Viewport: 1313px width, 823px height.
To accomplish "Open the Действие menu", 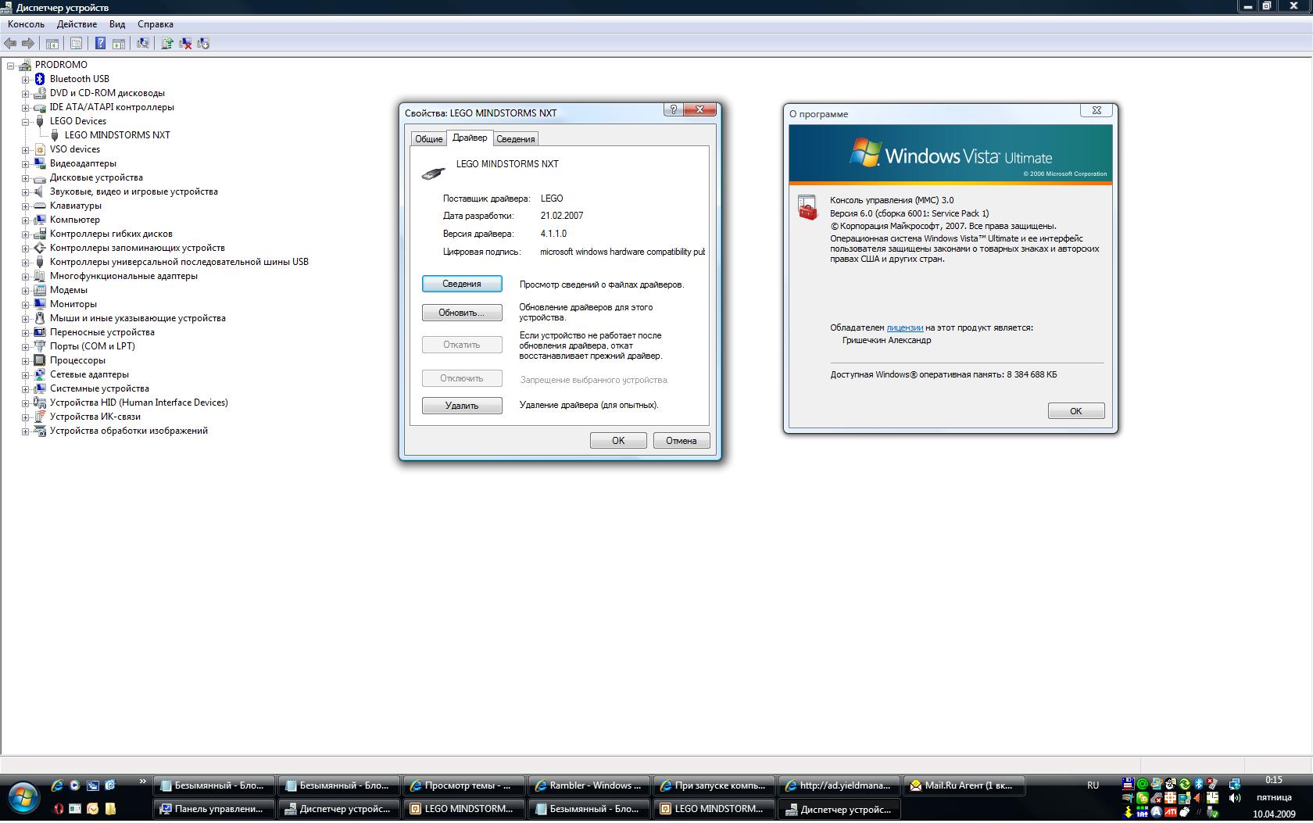I will click(77, 24).
